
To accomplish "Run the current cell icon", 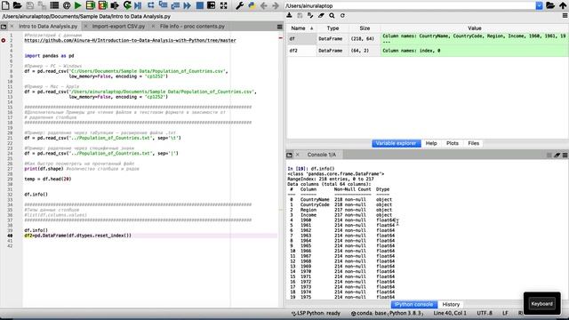I will click(x=90, y=5).
